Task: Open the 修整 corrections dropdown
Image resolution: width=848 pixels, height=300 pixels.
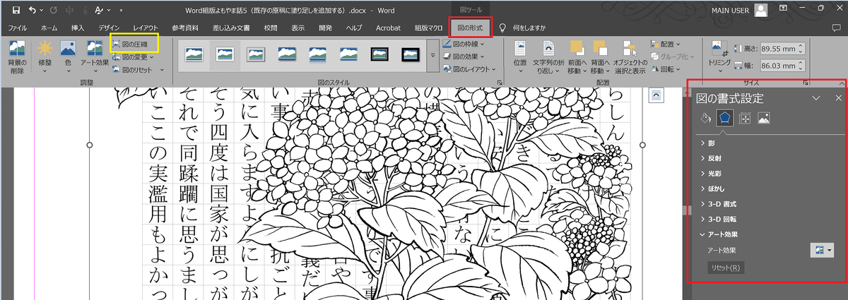Action: pos(45,58)
